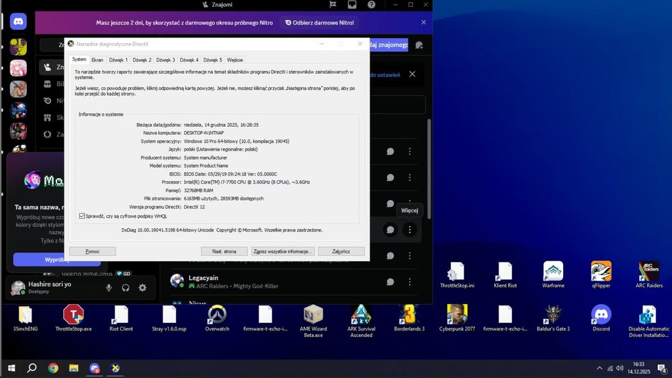Open Chrome from the taskbar

[53, 368]
